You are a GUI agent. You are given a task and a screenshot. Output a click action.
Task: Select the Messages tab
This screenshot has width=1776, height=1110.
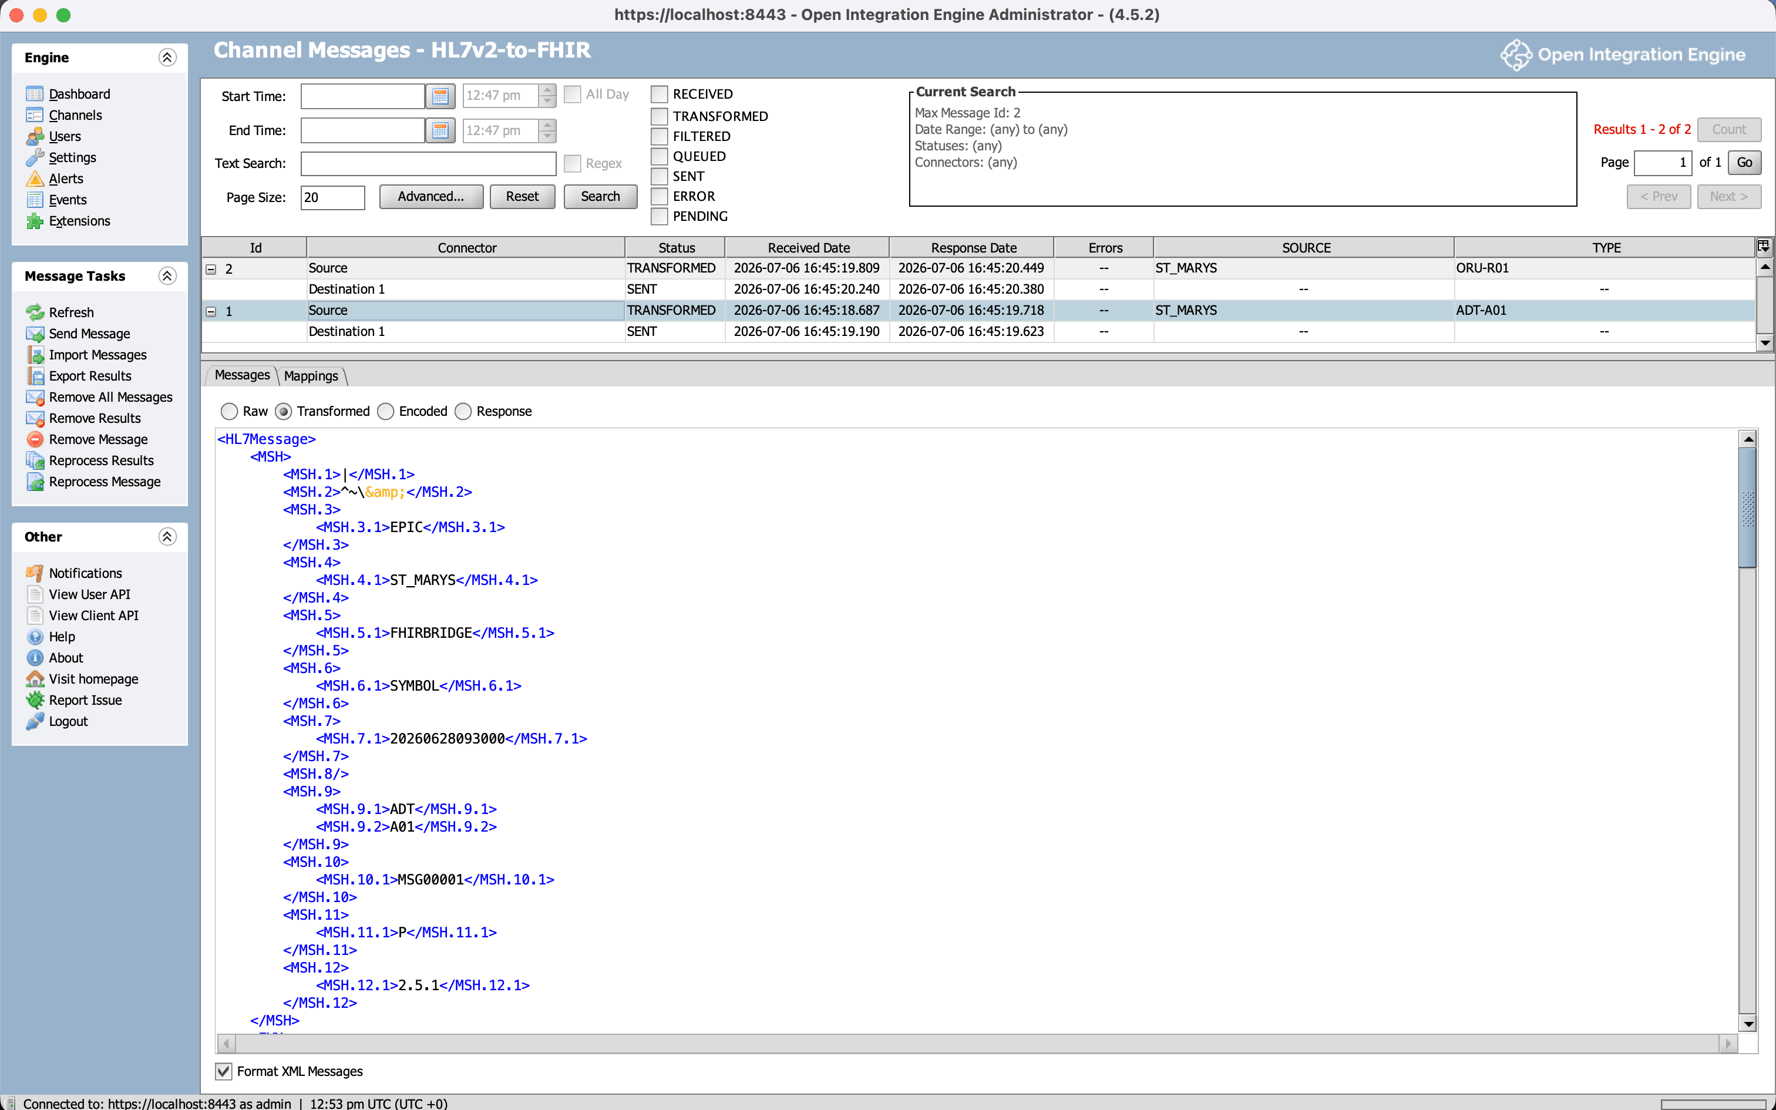tap(241, 375)
